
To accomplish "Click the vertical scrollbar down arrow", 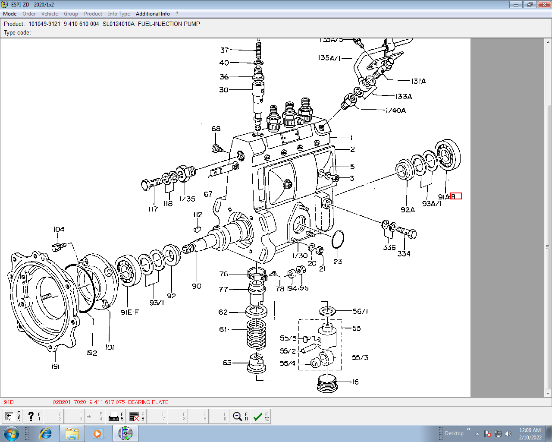I will coord(548,393).
